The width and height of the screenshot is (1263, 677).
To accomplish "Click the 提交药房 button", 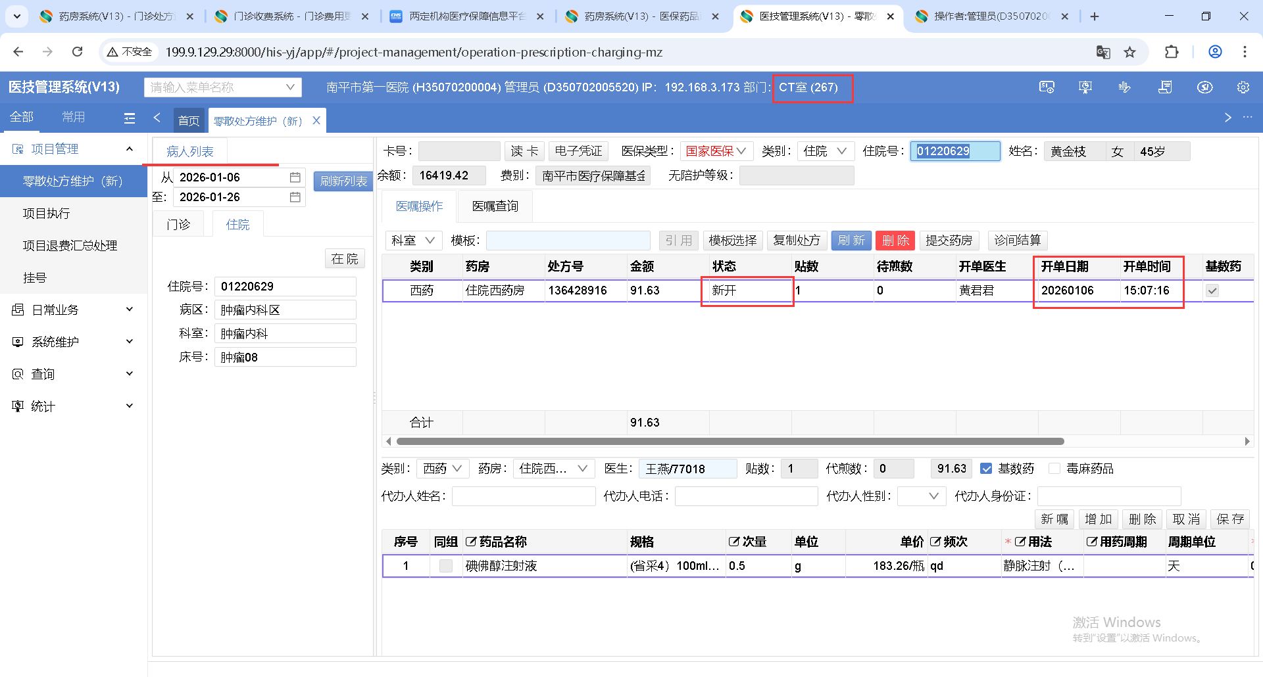I will tap(949, 241).
